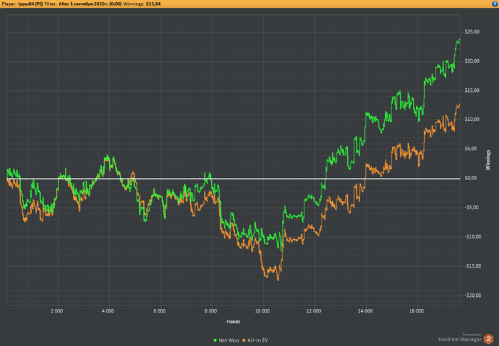Click the 2 000 hands axis label

point(56,310)
